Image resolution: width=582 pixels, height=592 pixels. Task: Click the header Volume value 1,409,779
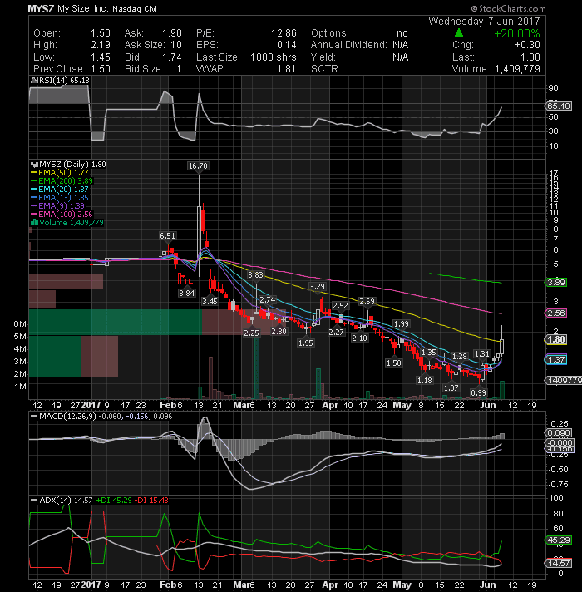[x=517, y=69]
